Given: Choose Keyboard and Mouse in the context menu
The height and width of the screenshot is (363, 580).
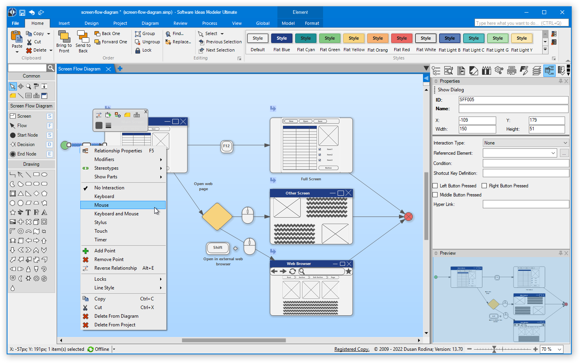Looking at the screenshot, I should coord(116,213).
